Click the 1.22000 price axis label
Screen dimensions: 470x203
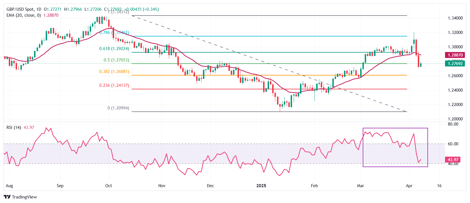[x=455, y=105]
